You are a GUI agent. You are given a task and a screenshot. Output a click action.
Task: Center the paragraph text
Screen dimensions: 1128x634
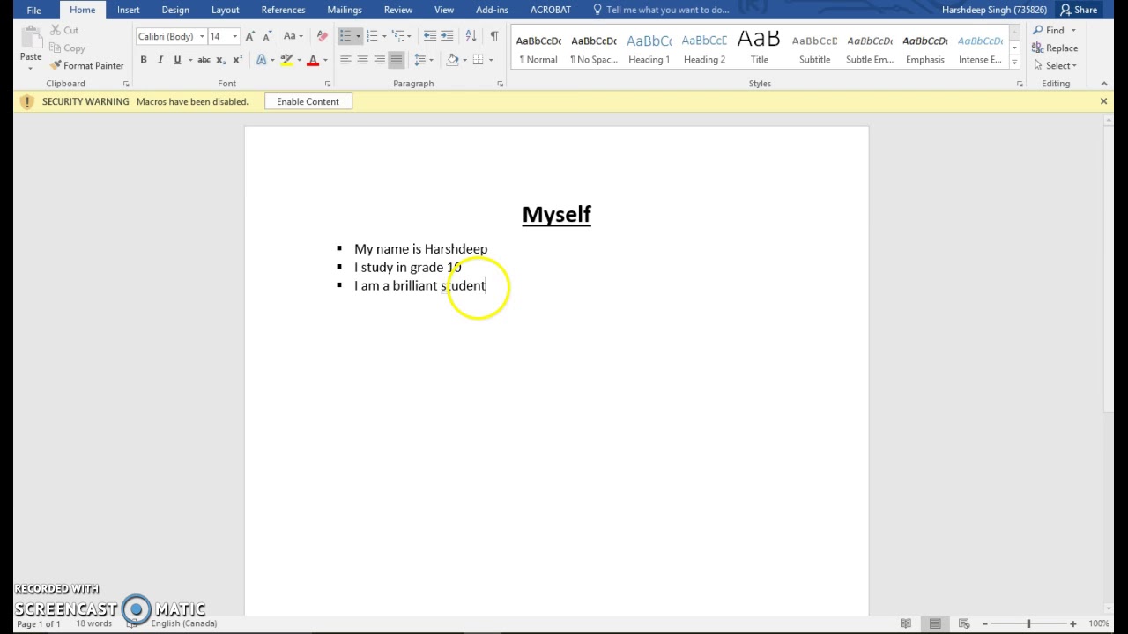click(x=362, y=60)
